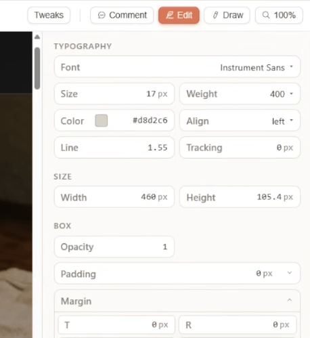Viewport: 310px width, 338px height.
Task: Activate the Draw mode button
Action: (227, 15)
